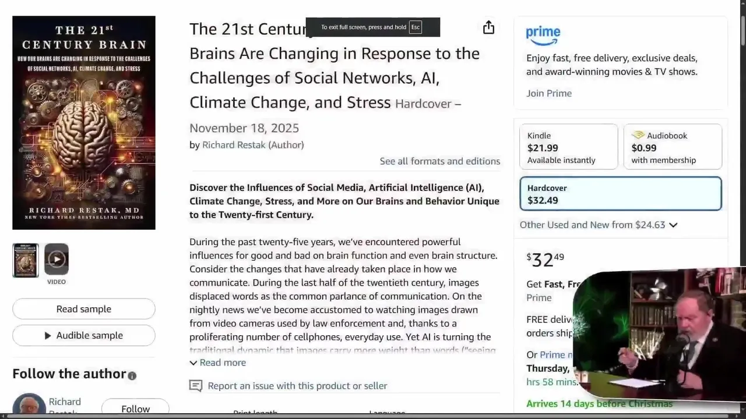Click the Prime logo
The image size is (746, 419).
pyautogui.click(x=543, y=35)
